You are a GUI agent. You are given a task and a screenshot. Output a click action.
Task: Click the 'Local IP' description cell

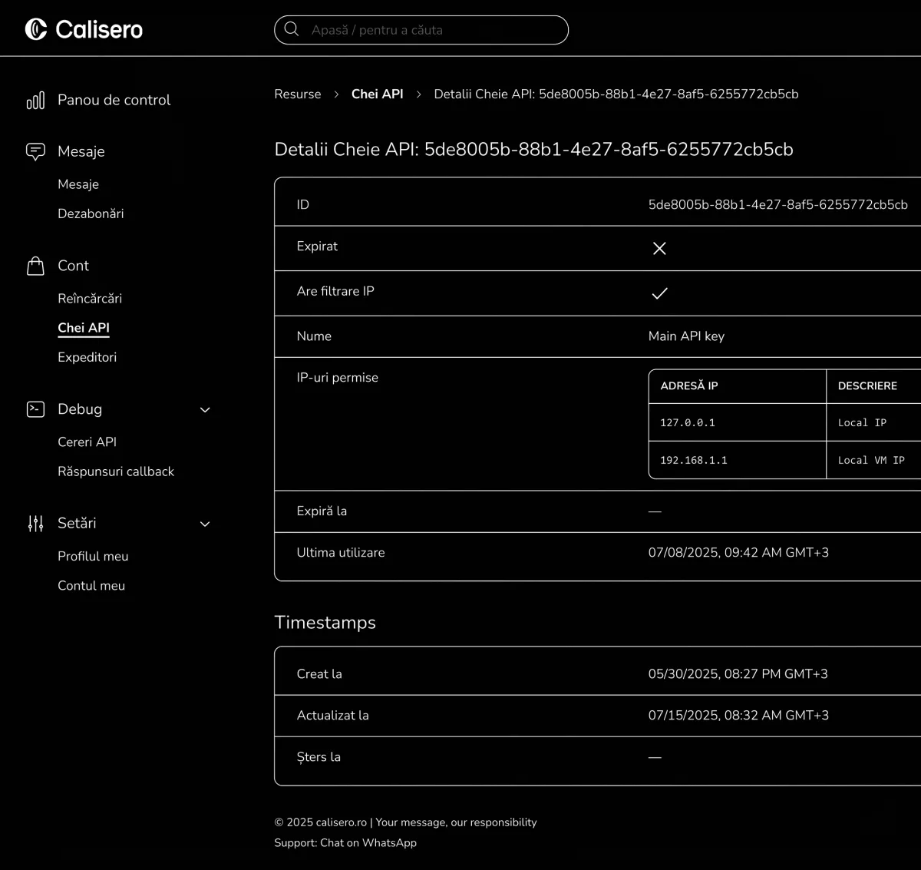point(862,422)
